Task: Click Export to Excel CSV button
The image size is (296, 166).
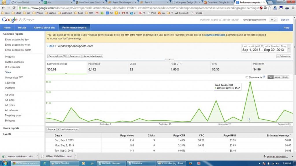Action: (x=58, y=56)
